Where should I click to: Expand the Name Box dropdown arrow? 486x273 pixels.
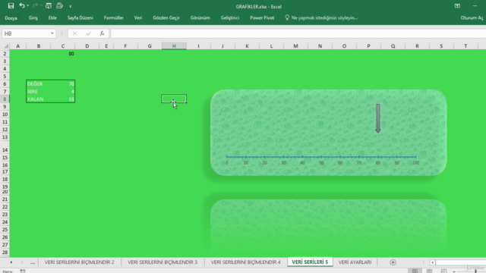[x=52, y=33]
